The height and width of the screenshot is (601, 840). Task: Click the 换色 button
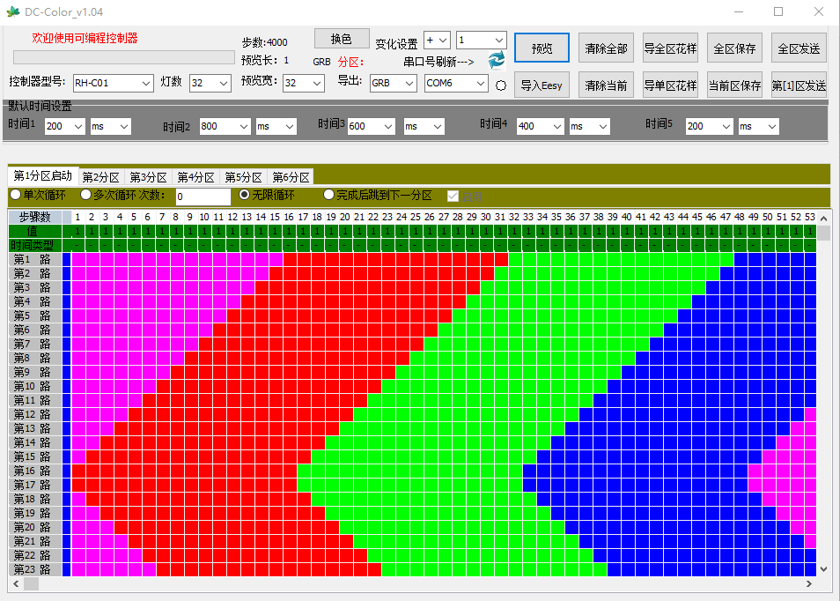point(342,39)
